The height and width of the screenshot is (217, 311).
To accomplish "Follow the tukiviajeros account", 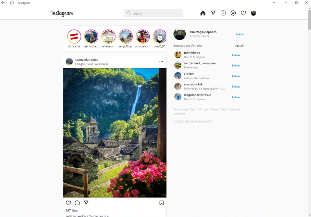I will [x=236, y=55].
